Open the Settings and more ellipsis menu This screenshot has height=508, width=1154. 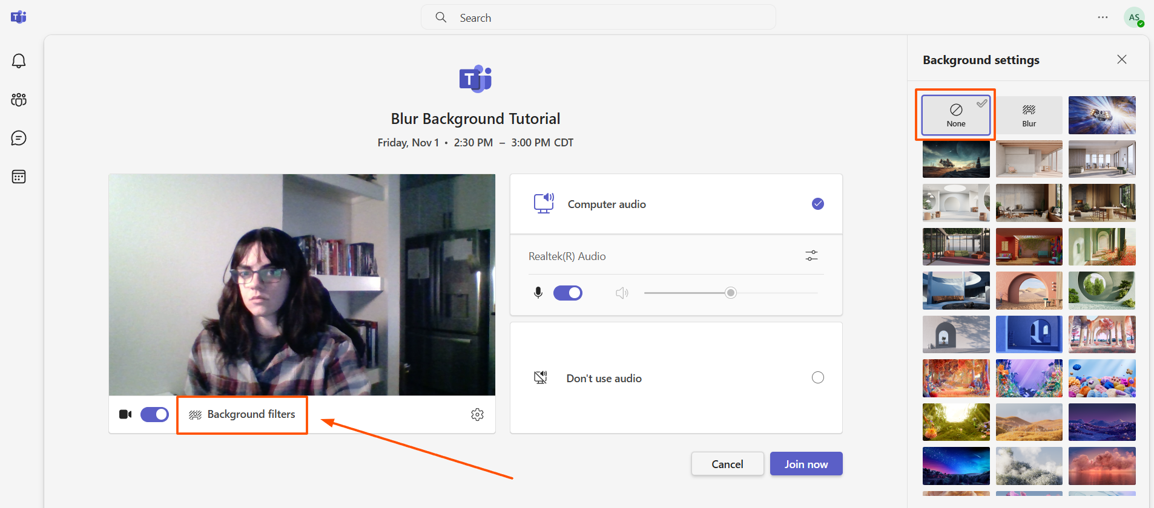tap(1103, 18)
